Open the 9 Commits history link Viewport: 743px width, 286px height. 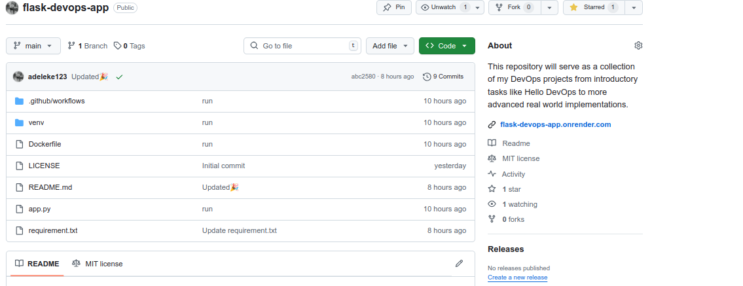click(x=443, y=76)
